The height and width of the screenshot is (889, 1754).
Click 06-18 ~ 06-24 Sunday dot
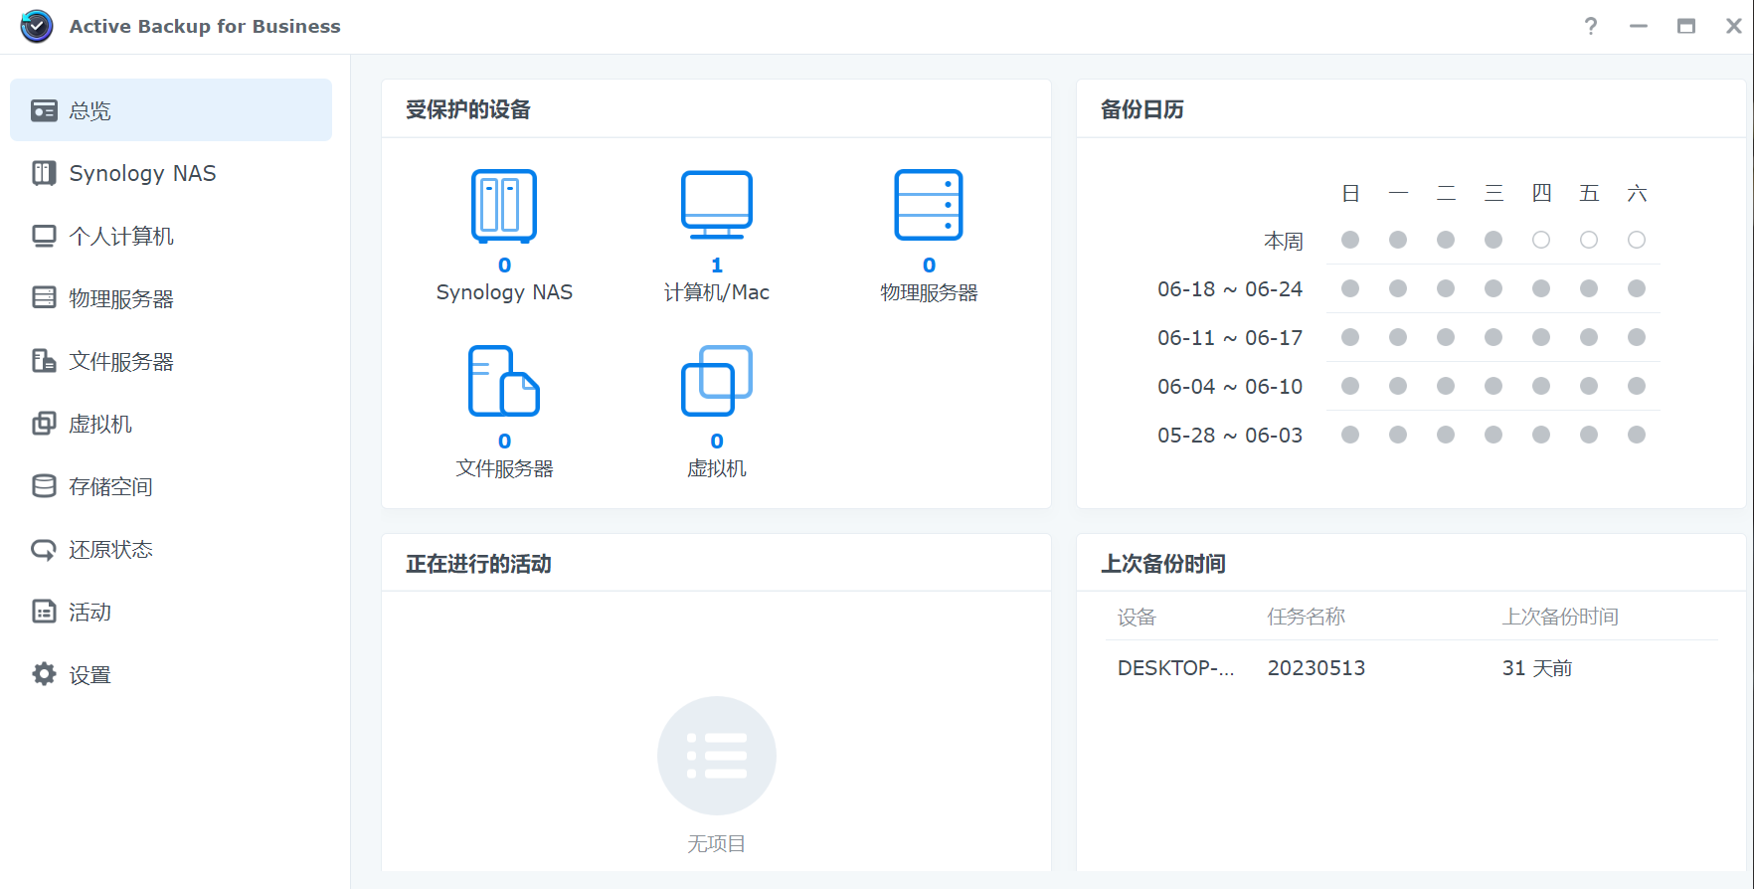(x=1350, y=288)
